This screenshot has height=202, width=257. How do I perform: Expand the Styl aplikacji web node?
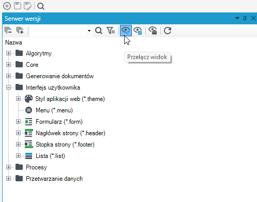point(18,99)
